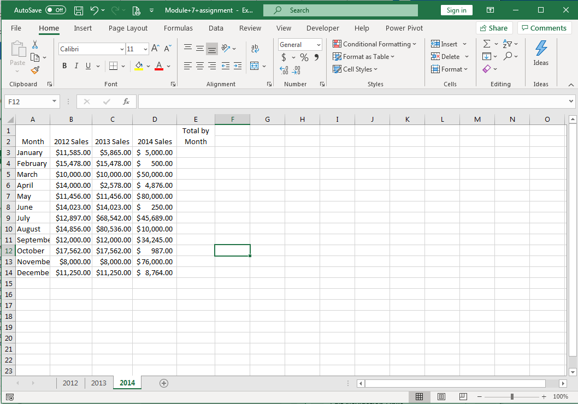Image resolution: width=578 pixels, height=404 pixels.
Task: Apply Borders using the borders icon
Action: click(113, 66)
